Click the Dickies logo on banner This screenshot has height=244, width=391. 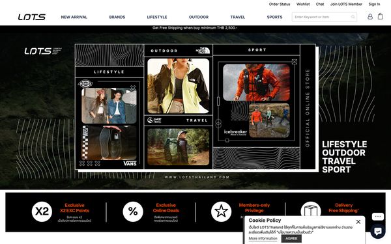(85, 84)
